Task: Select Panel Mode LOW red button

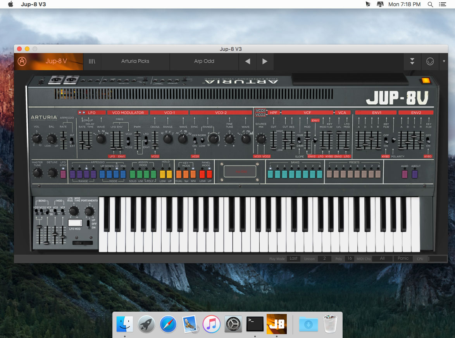Action: coord(202,174)
